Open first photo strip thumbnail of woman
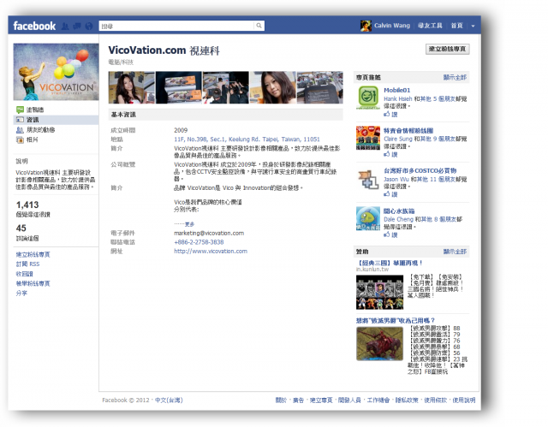The image size is (548, 427). [x=131, y=87]
